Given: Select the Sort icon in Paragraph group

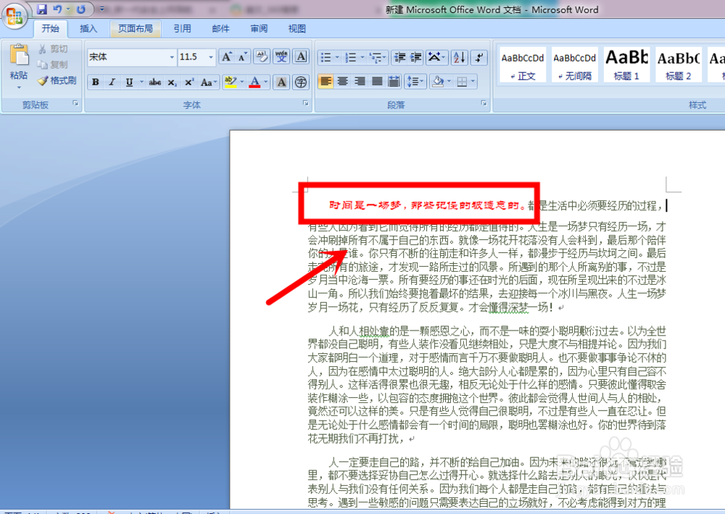Looking at the screenshot, I should tap(459, 58).
